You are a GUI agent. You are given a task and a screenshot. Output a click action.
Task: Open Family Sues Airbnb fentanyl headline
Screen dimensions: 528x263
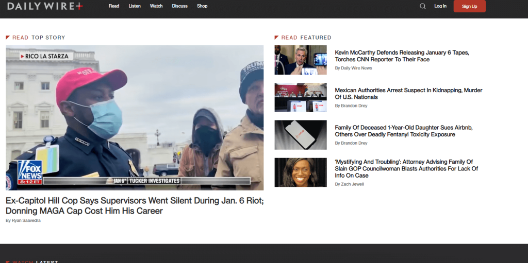point(404,131)
